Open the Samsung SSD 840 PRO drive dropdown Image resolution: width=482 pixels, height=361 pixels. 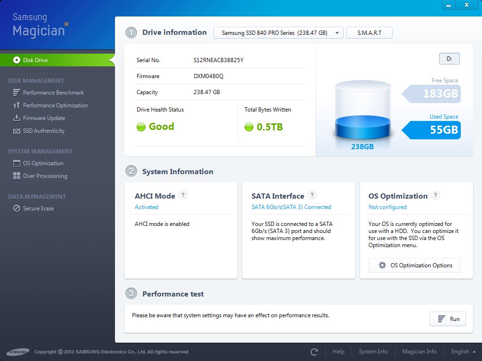click(x=278, y=33)
